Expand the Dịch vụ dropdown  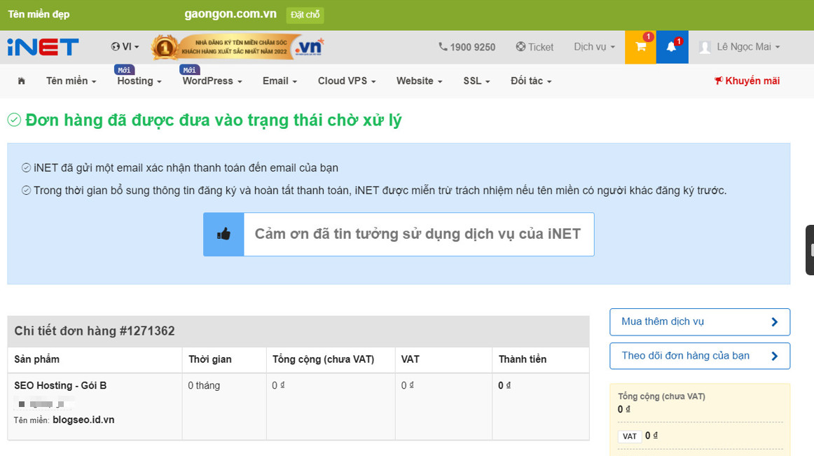pos(595,47)
